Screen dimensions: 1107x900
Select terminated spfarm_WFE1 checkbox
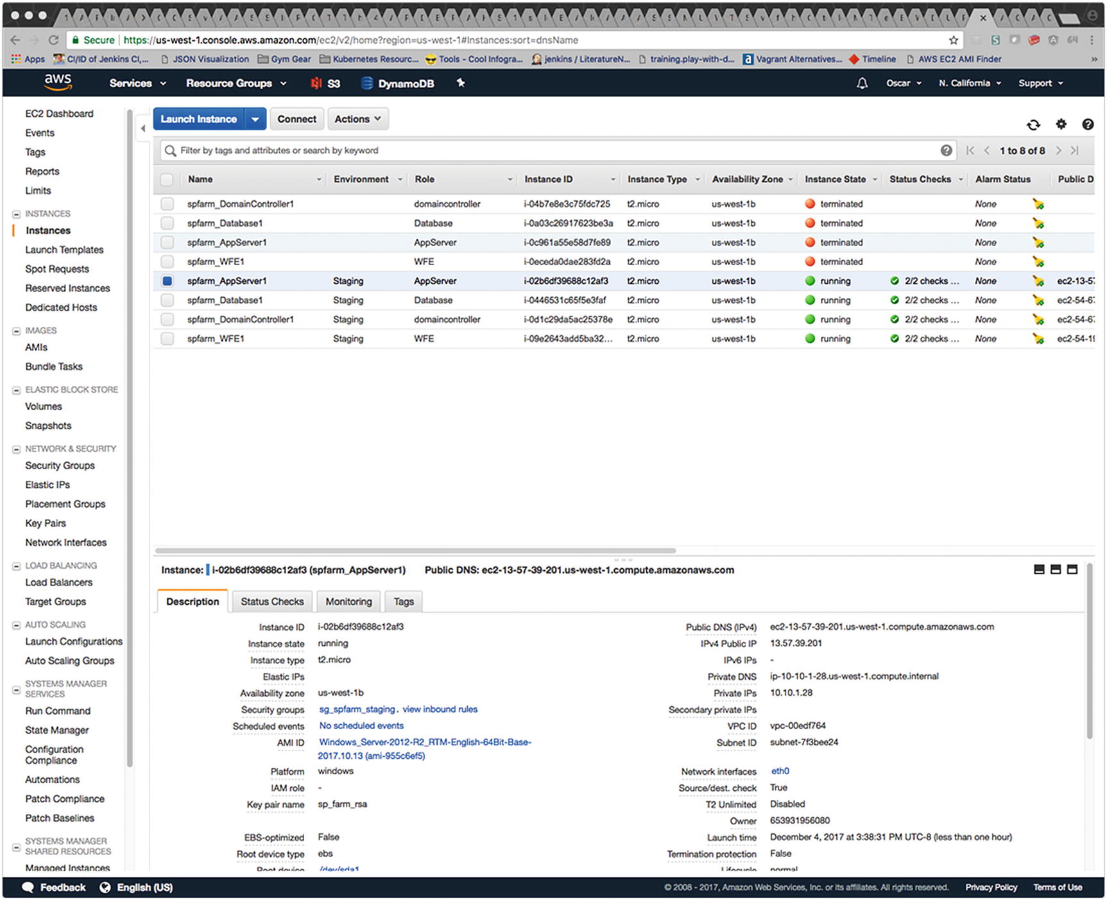click(x=167, y=262)
